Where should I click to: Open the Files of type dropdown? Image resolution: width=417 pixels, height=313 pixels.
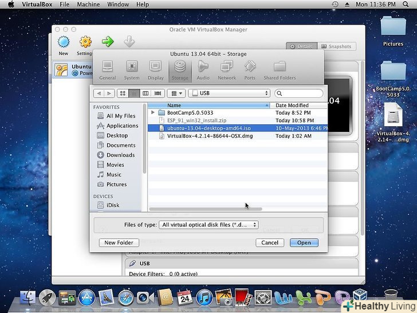coord(208,225)
